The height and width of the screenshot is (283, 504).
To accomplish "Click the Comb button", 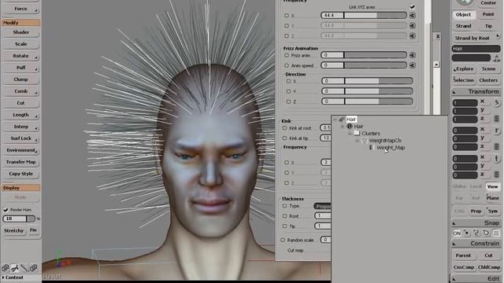I will [x=20, y=91].
